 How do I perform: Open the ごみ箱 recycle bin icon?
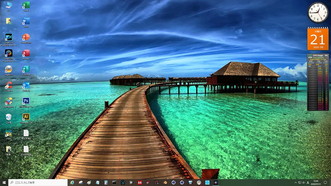9,118
